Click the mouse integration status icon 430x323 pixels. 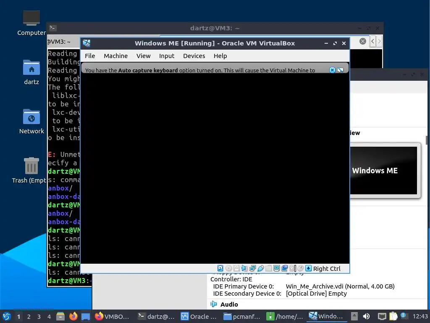pos(300,268)
